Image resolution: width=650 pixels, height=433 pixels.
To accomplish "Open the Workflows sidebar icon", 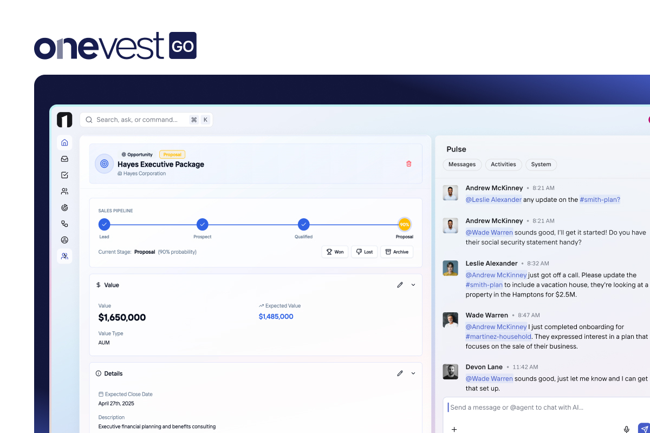I will 64,224.
